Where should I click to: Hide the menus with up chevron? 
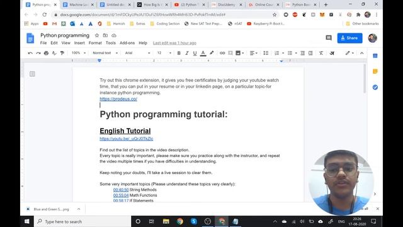(361, 53)
